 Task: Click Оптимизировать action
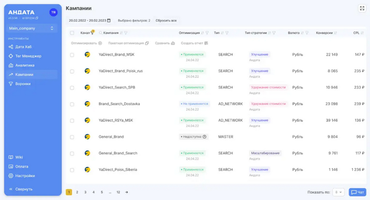(x=86, y=43)
